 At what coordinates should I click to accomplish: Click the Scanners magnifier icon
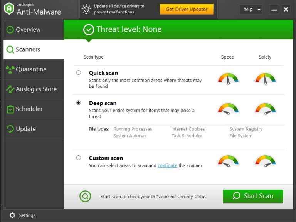(10, 50)
